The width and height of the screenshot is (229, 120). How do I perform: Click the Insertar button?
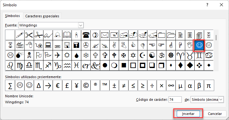click(188, 114)
